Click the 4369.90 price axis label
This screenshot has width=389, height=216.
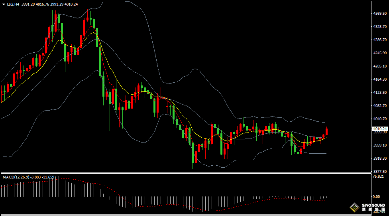[379, 14]
